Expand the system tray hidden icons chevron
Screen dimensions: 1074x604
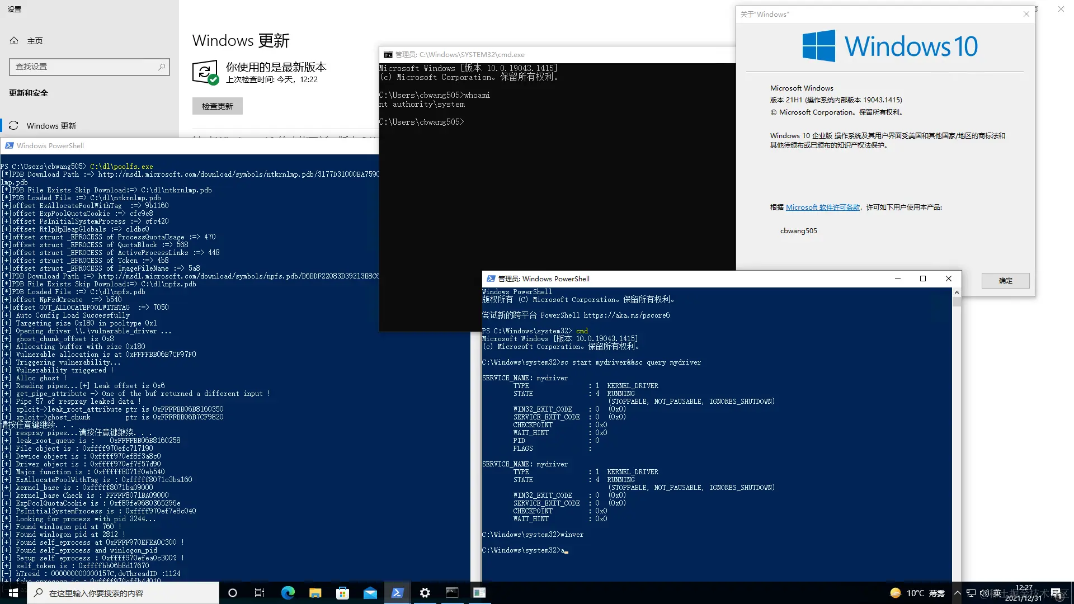(x=957, y=593)
